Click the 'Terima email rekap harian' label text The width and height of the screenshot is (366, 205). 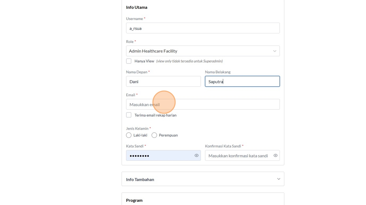pos(156,115)
